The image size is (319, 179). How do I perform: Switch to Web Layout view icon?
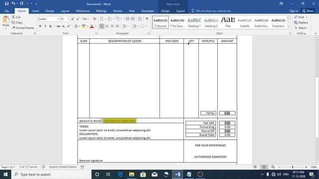(273, 167)
